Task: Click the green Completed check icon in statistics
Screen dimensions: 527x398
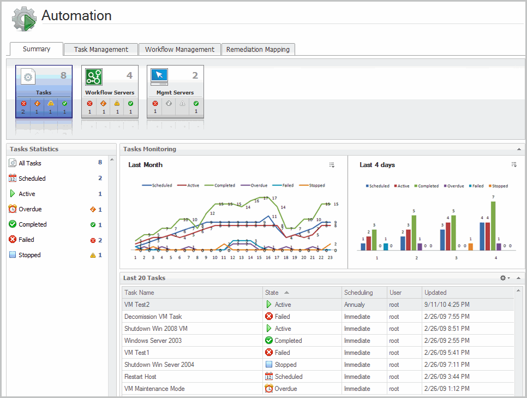Action: 13,224
